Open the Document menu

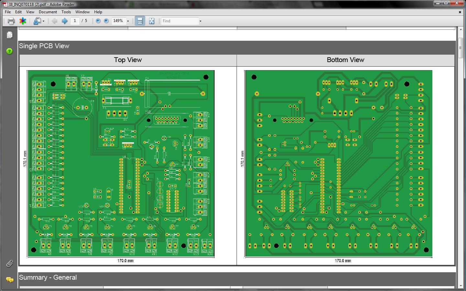tap(48, 12)
